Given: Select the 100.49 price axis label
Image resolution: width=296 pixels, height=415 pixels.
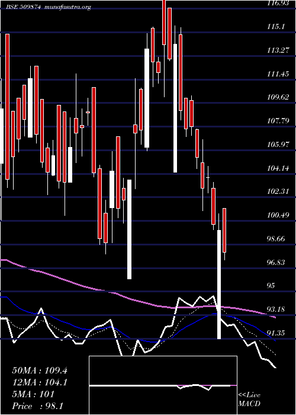Looking at the screenshot, I should pos(278,215).
